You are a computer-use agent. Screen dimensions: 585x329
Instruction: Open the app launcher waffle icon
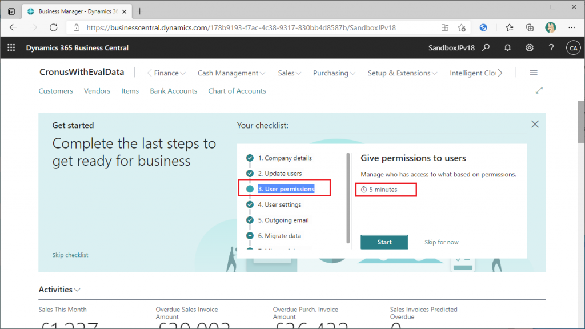point(11,48)
